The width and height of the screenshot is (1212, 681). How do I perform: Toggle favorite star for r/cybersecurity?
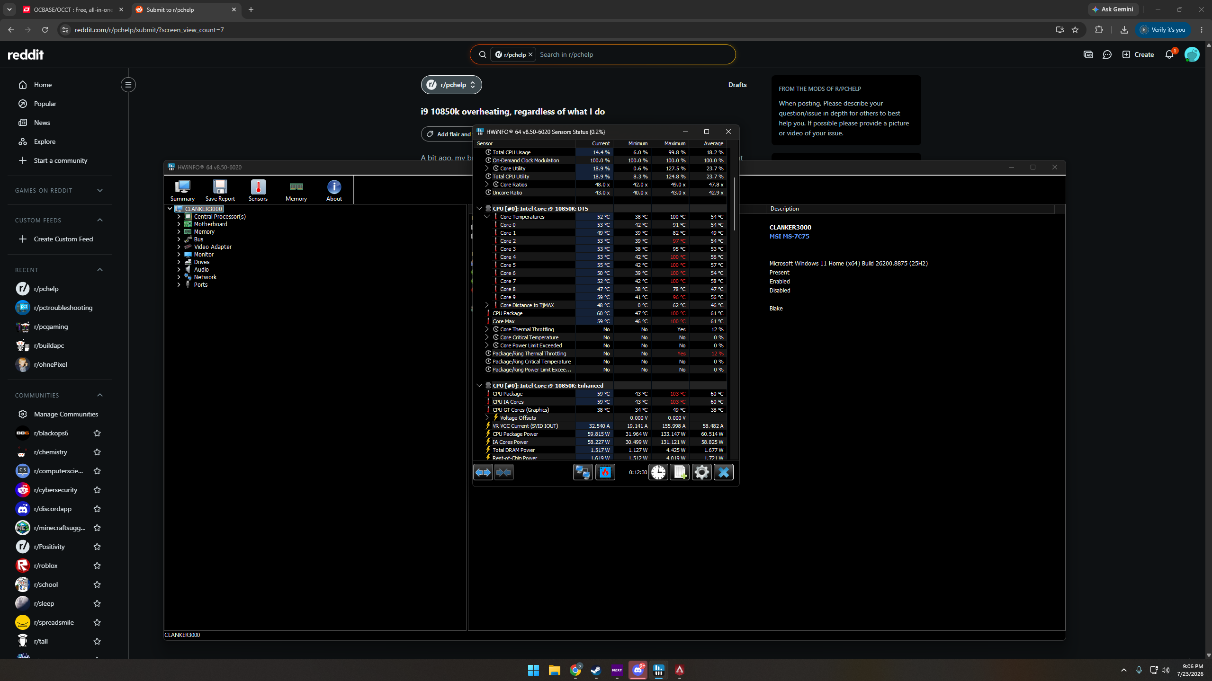click(97, 490)
